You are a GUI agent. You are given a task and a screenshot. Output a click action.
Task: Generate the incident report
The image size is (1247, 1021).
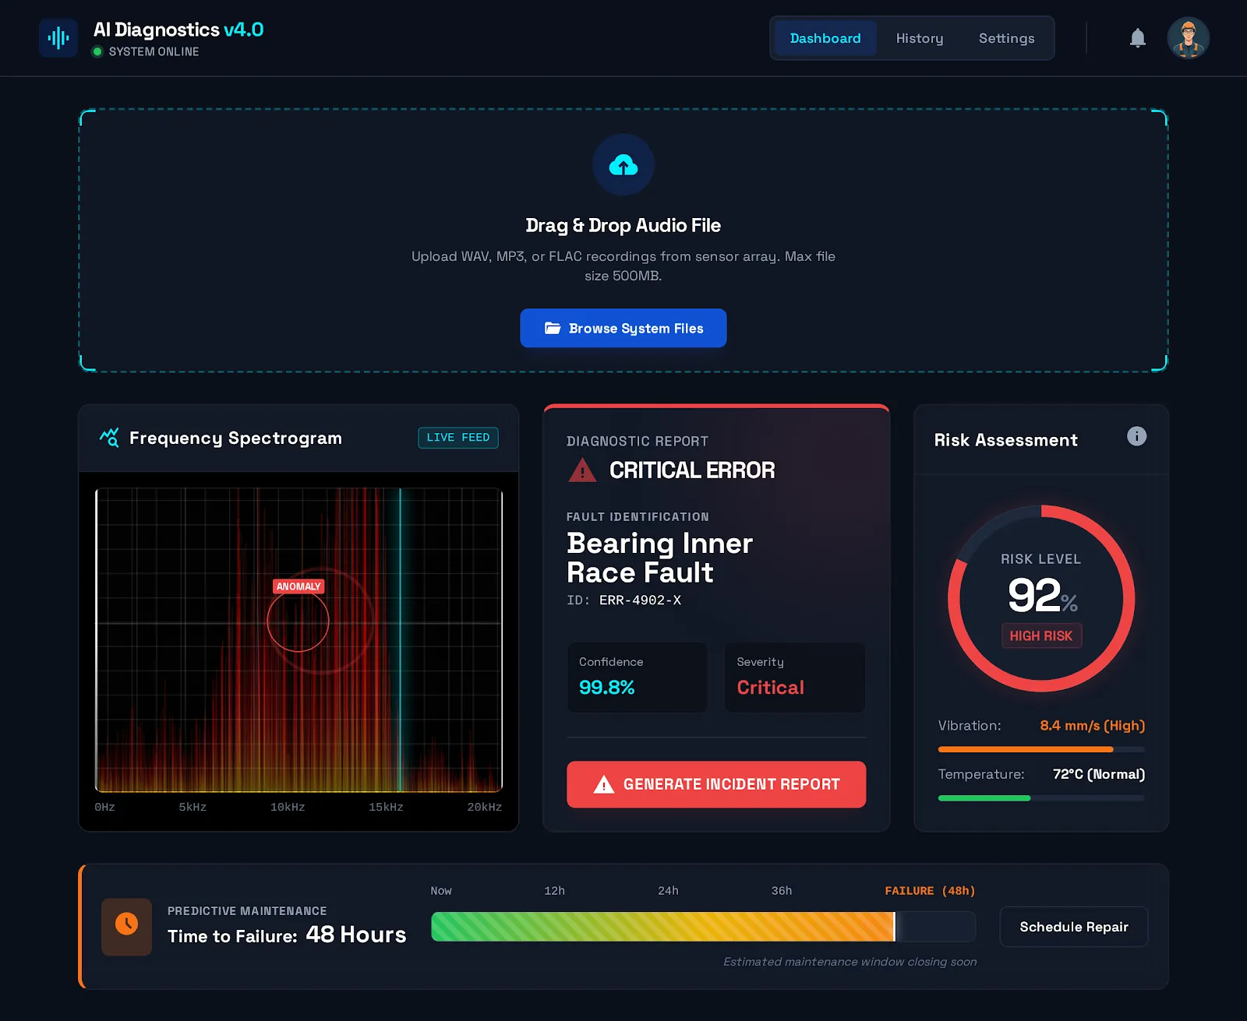pos(715,784)
